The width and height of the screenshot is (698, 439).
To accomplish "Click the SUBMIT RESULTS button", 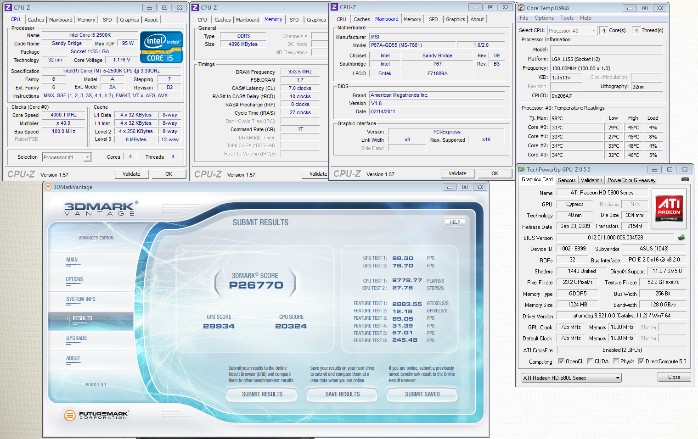I will pos(262,394).
